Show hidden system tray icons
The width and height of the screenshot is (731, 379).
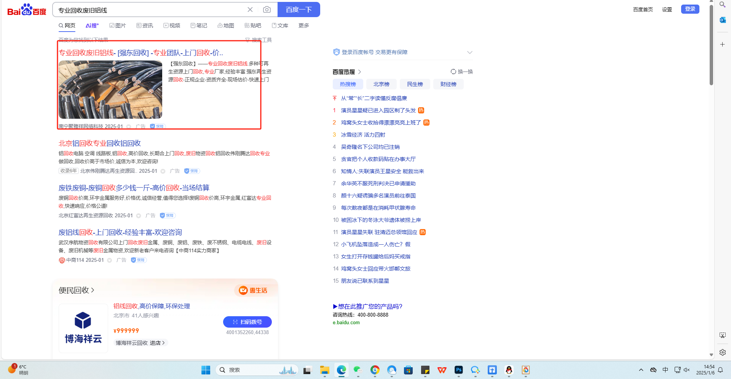[641, 370]
